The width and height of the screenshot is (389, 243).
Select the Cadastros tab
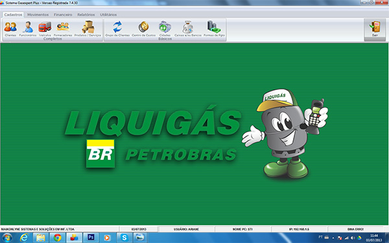(x=13, y=15)
